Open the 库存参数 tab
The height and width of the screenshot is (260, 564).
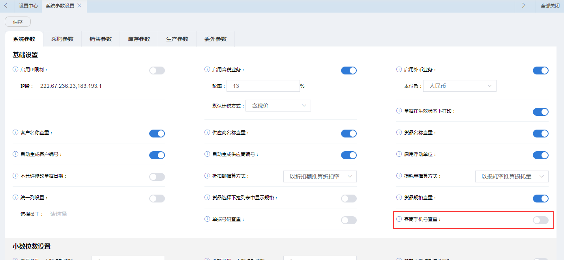[139, 39]
